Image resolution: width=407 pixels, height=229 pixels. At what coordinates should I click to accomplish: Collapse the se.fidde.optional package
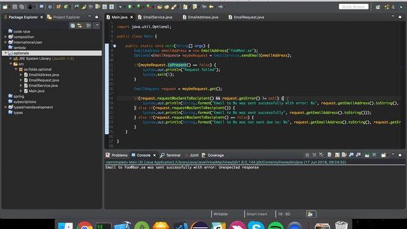click(x=16, y=69)
